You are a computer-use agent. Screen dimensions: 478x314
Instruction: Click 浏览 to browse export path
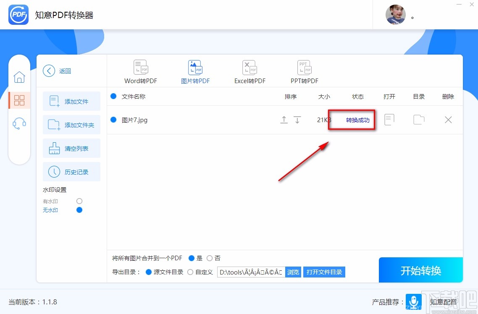[293, 272]
